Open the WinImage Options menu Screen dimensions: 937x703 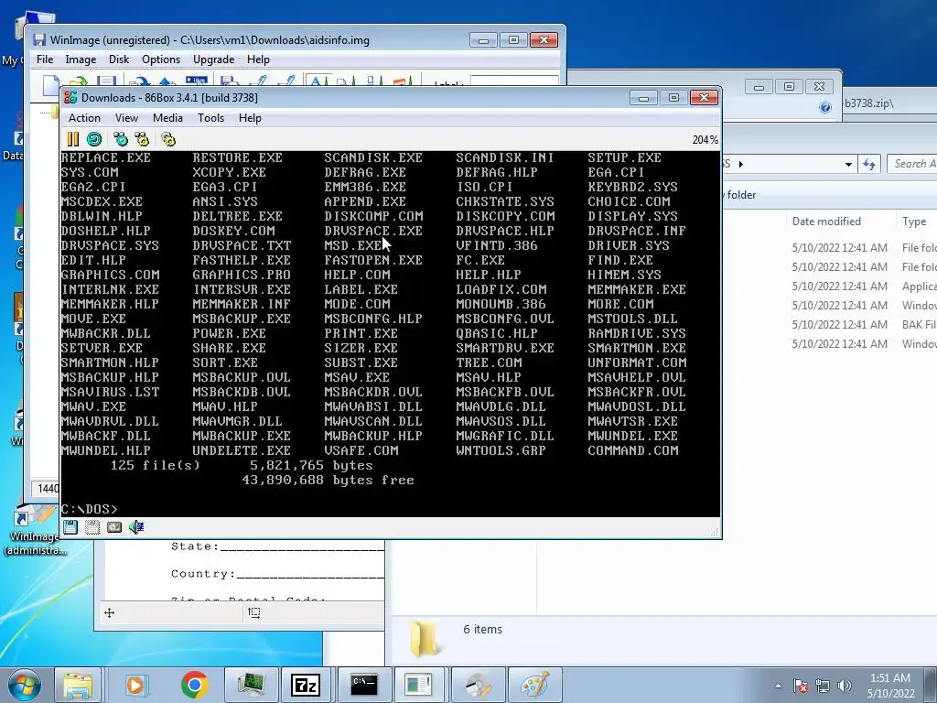(x=161, y=59)
